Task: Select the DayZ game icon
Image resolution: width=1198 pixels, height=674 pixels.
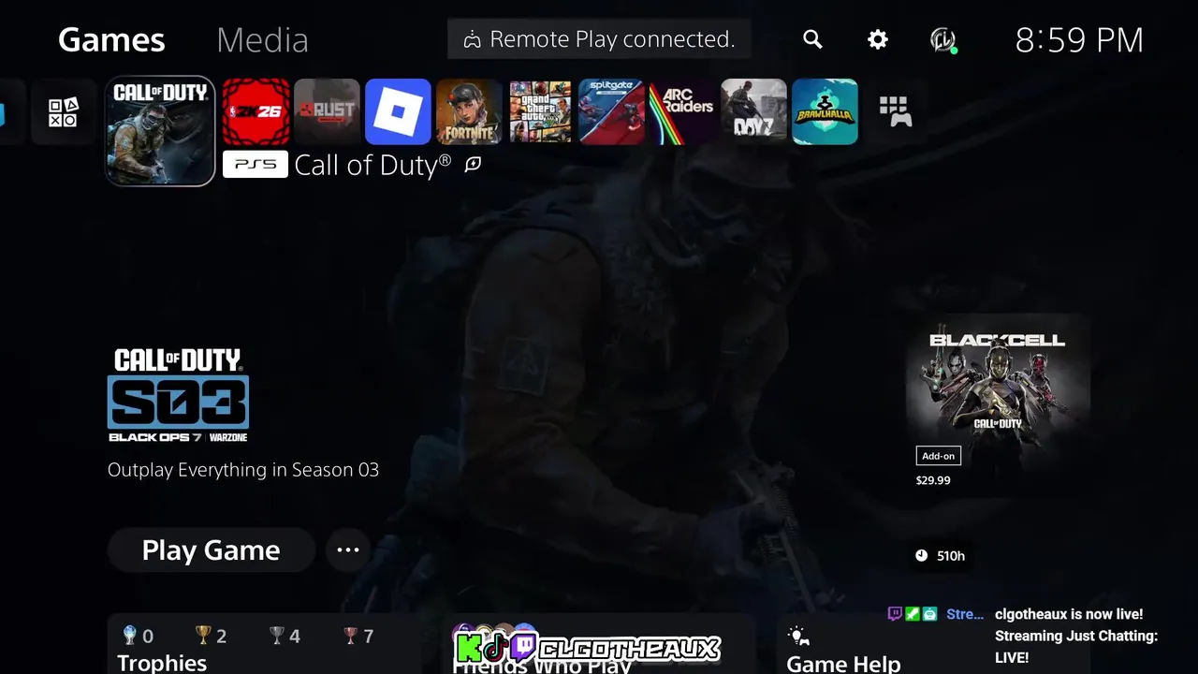Action: tap(753, 111)
